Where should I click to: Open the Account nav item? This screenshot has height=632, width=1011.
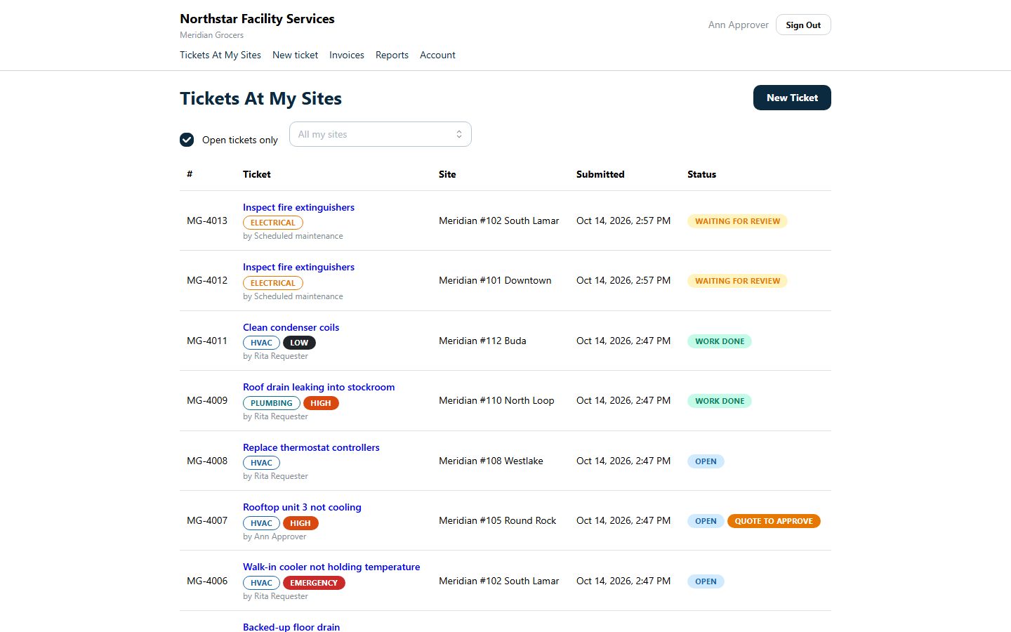[x=437, y=55]
